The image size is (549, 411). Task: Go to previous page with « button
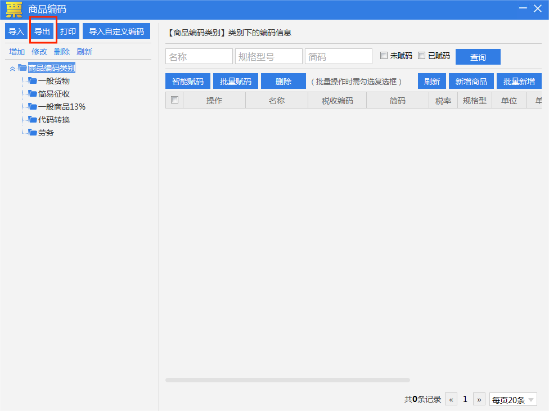pos(451,399)
